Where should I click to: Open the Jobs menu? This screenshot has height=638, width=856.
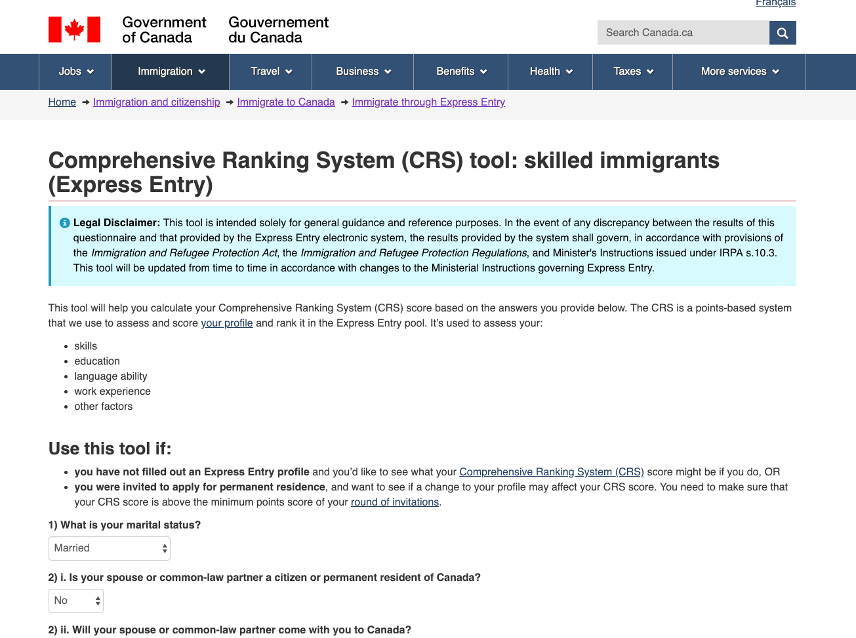click(x=76, y=71)
